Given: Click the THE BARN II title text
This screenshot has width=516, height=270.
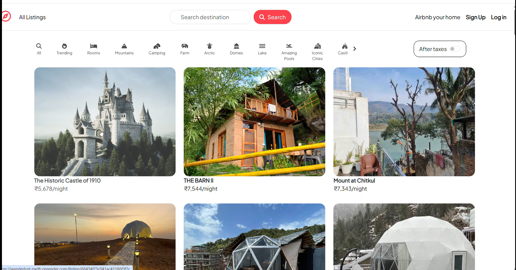Looking at the screenshot, I should click(x=198, y=180).
